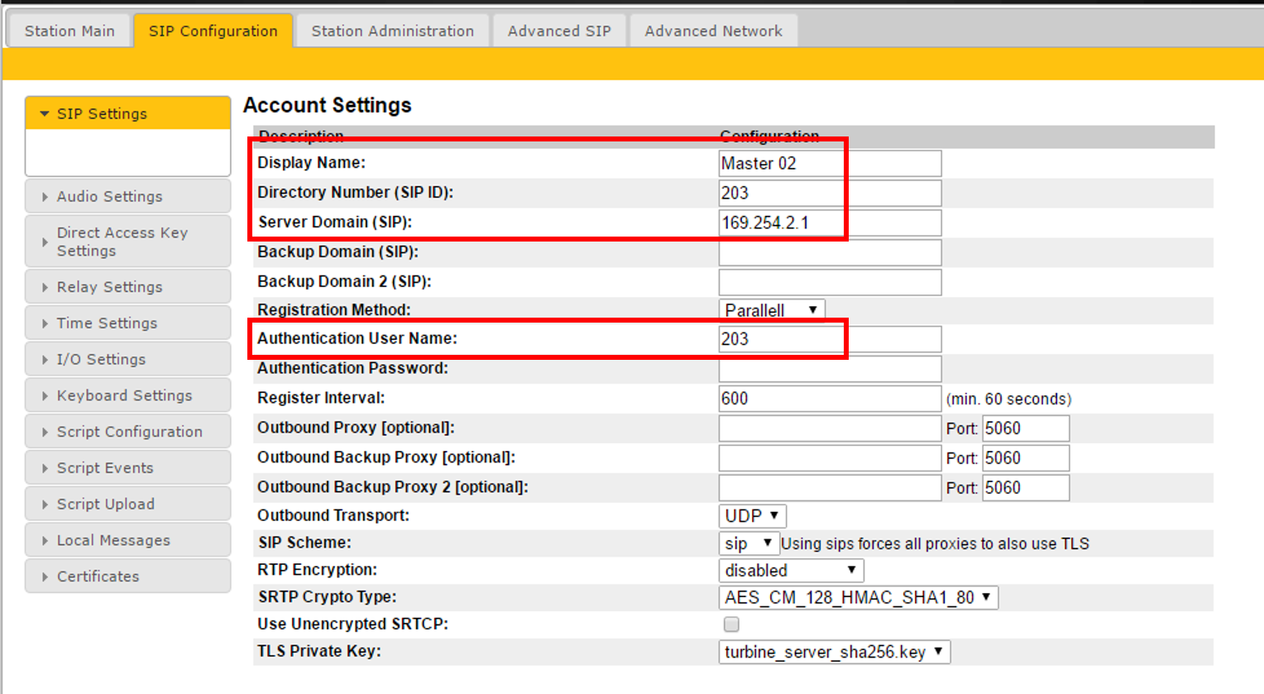This screenshot has height=694, width=1264.
Task: Click the Display Name input field
Action: pos(829,164)
